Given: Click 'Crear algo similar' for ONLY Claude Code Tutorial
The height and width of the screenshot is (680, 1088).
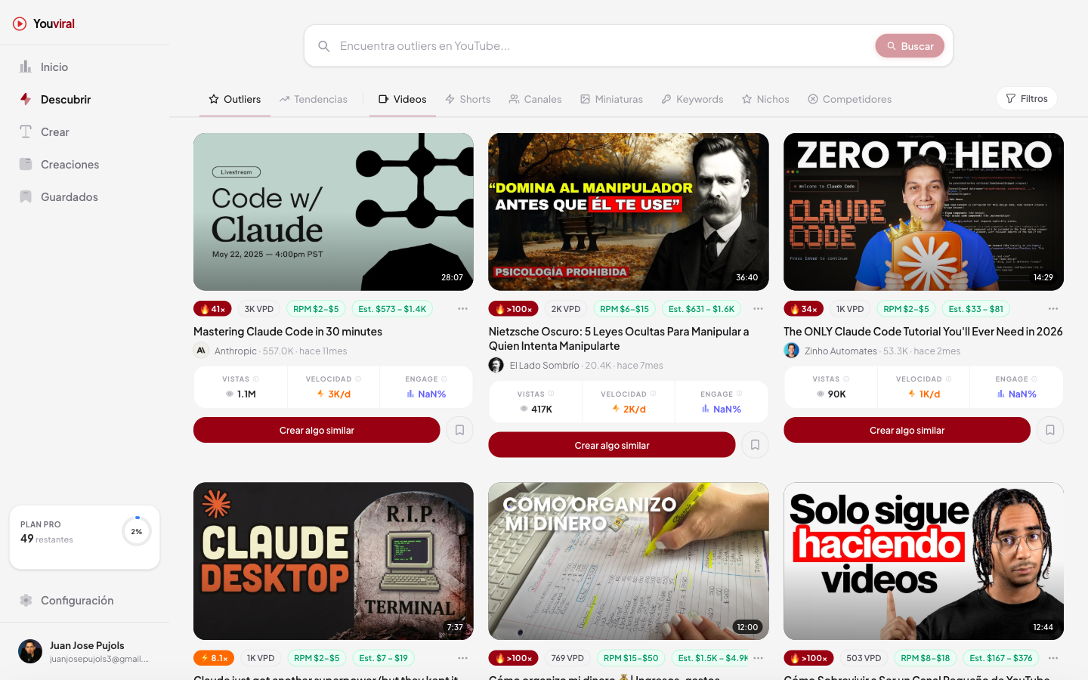Looking at the screenshot, I should pyautogui.click(x=907, y=430).
